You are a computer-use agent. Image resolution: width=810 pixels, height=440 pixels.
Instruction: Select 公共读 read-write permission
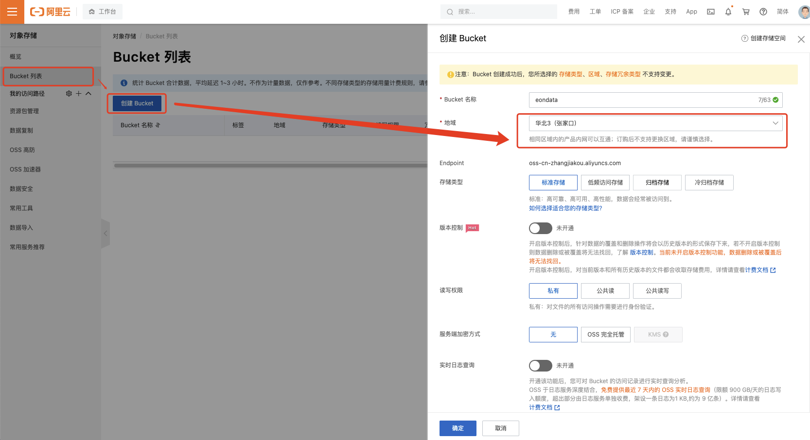pos(605,290)
